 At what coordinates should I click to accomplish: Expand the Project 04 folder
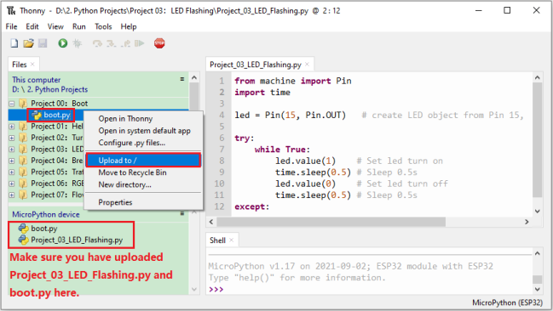12,161
